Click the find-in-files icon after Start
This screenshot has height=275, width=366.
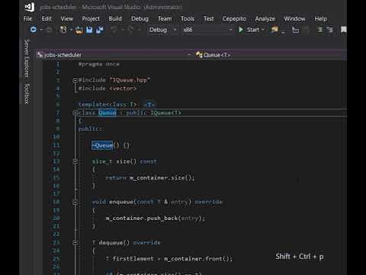click(x=274, y=30)
